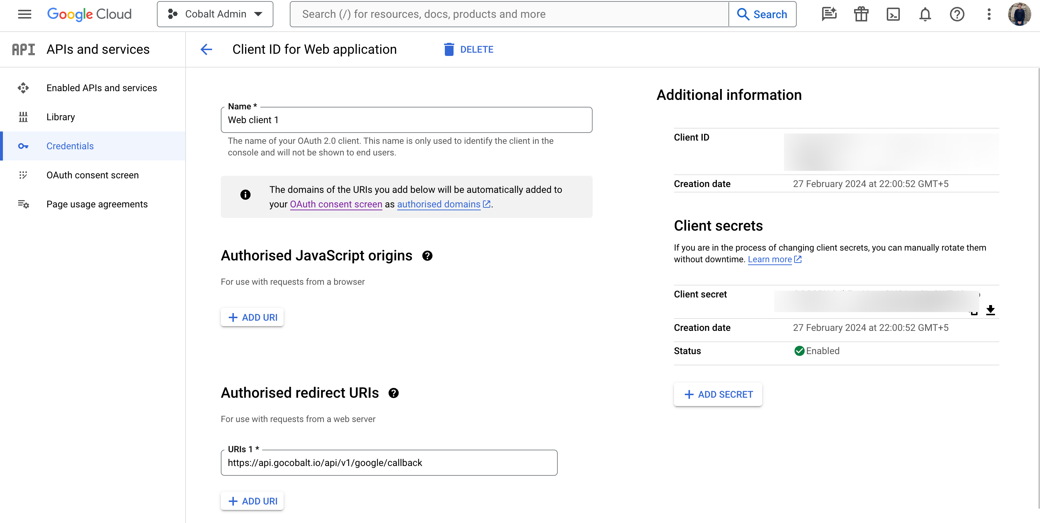Open the Enabled APIs and services page

pyautogui.click(x=101, y=88)
